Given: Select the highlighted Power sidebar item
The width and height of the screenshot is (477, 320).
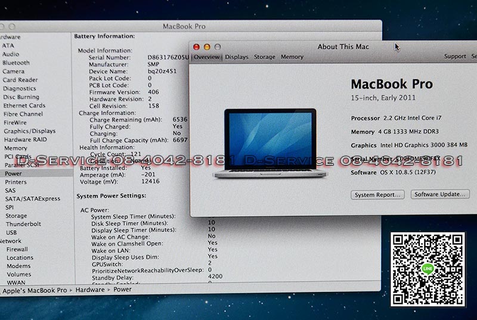Looking at the screenshot, I should [13, 173].
